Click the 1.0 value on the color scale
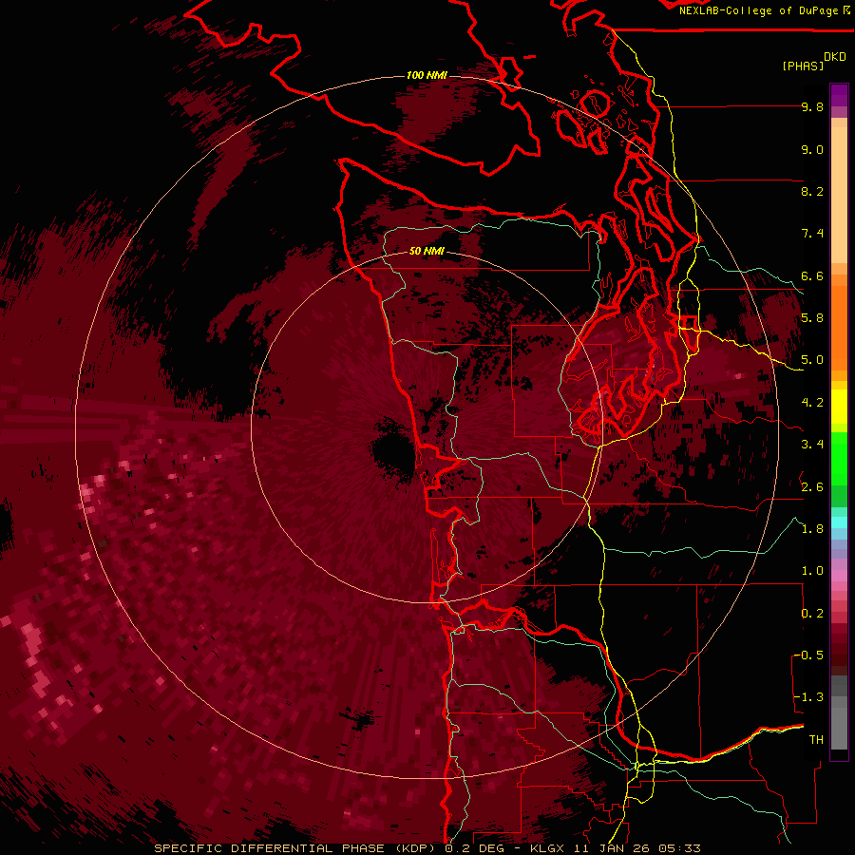This screenshot has height=855, width=855. [x=812, y=571]
